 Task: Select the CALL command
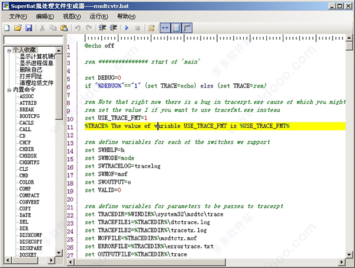[x=25, y=129]
